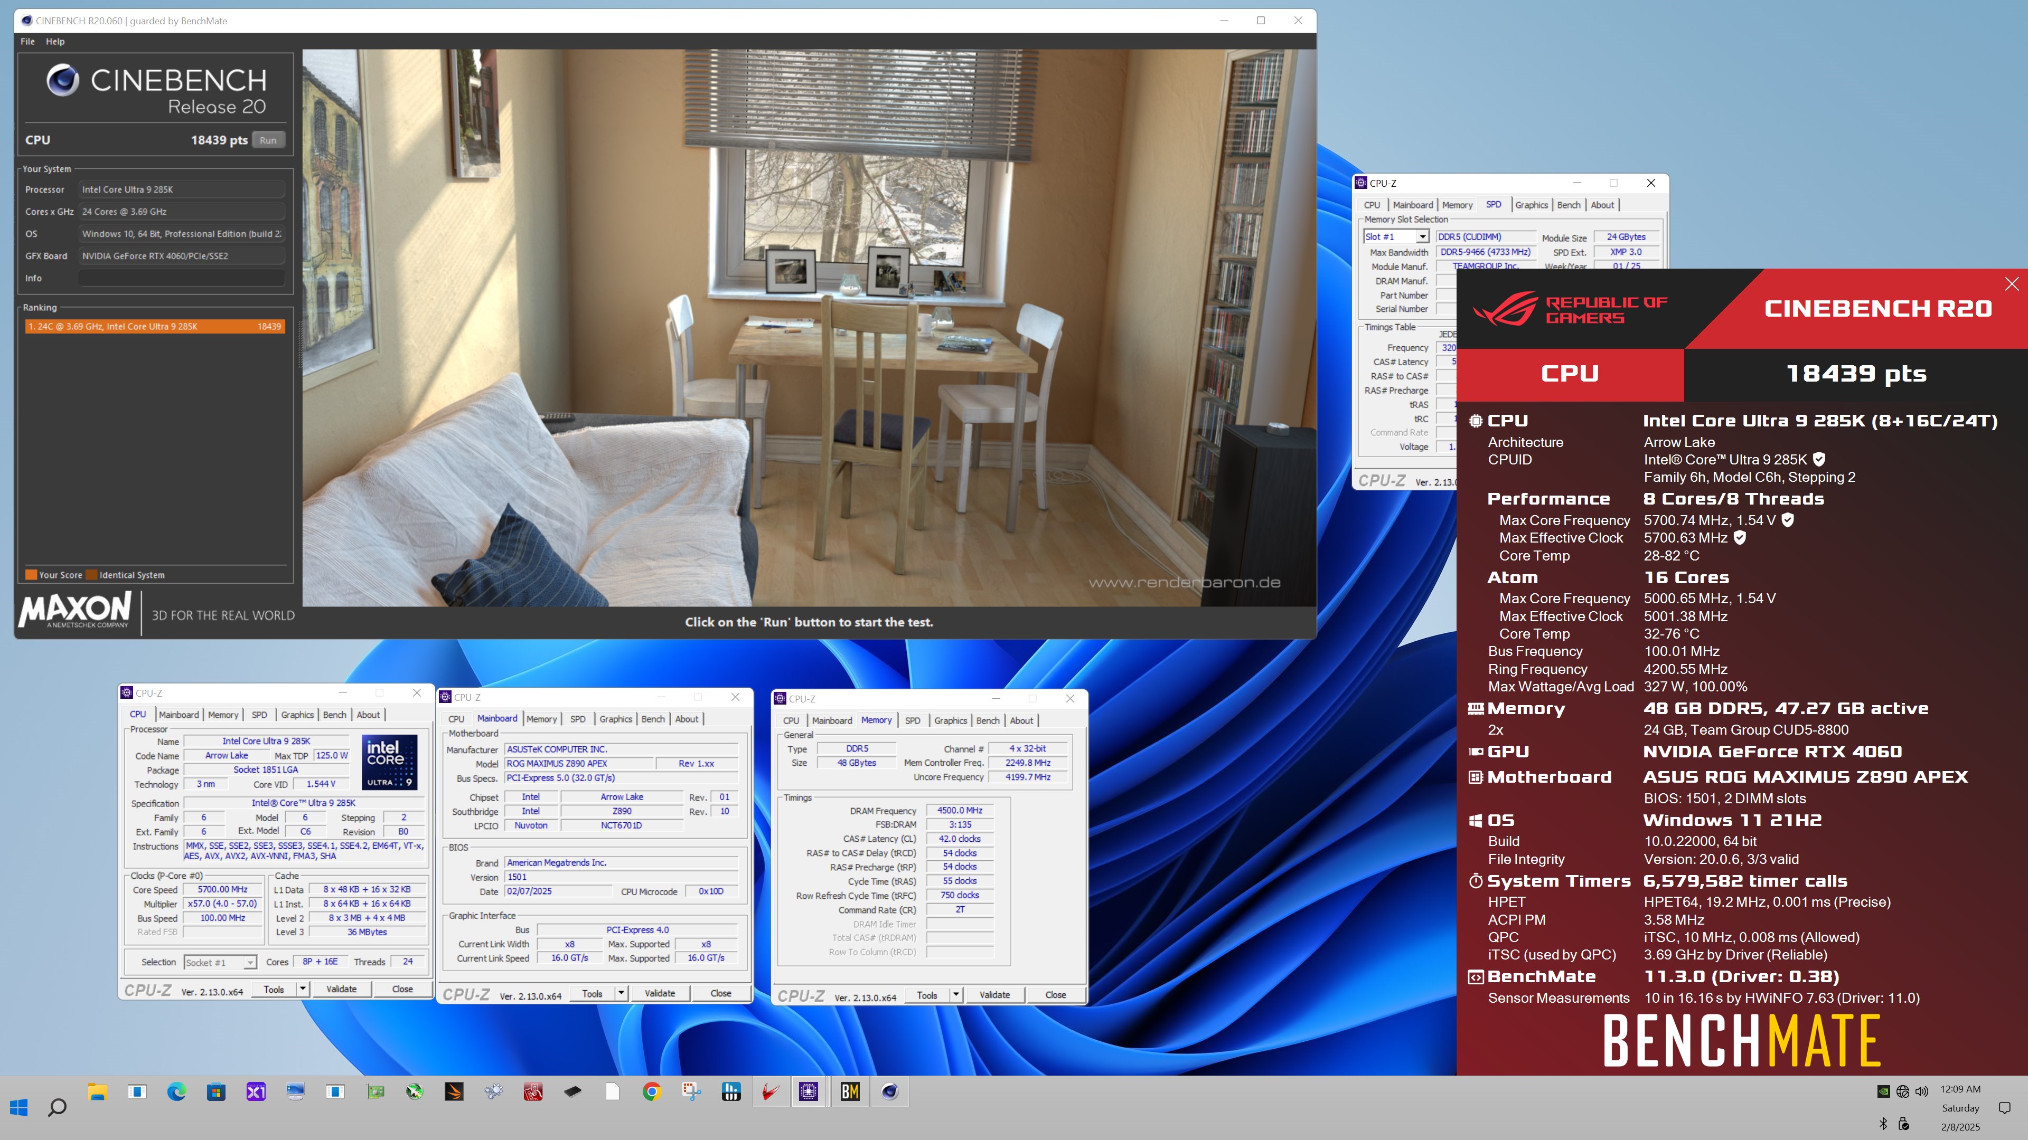This screenshot has width=2028, height=1140.
Task: Open taskbar search magnifier
Action: click(58, 1108)
